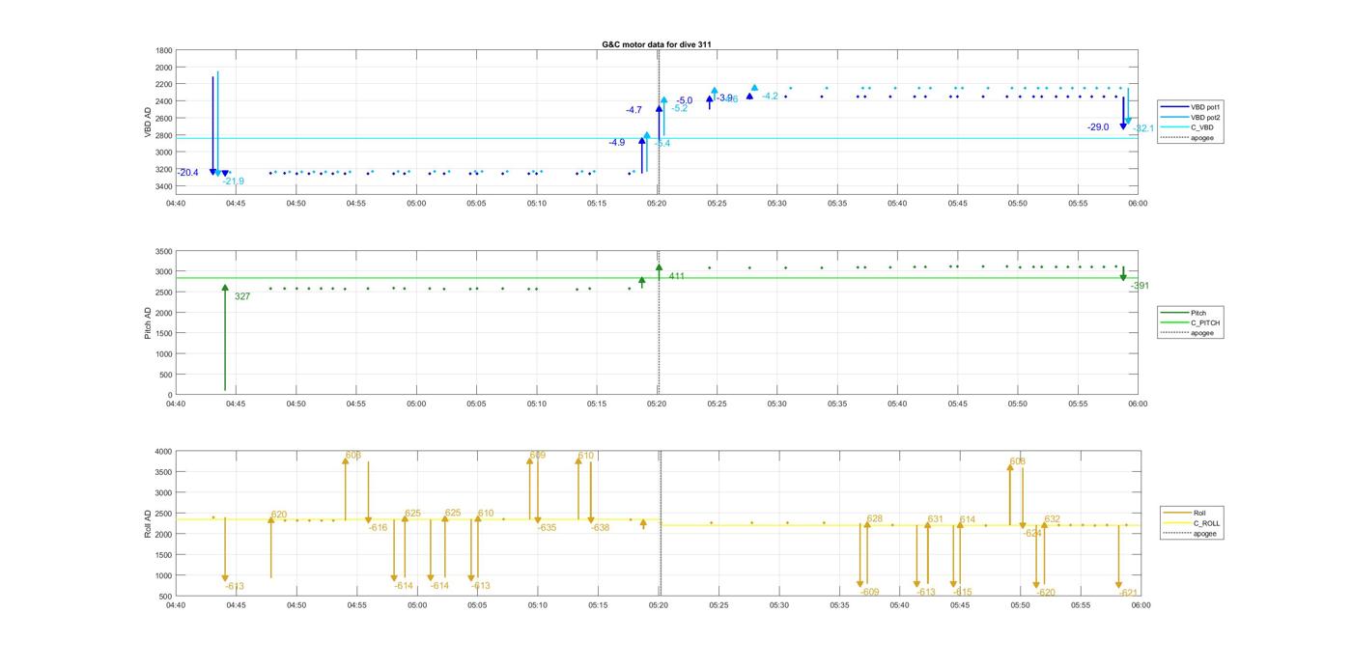Image resolution: width=1352 pixels, height=669 pixels.
Task: Click the "-621" roll data label
Action: [x=1128, y=593]
